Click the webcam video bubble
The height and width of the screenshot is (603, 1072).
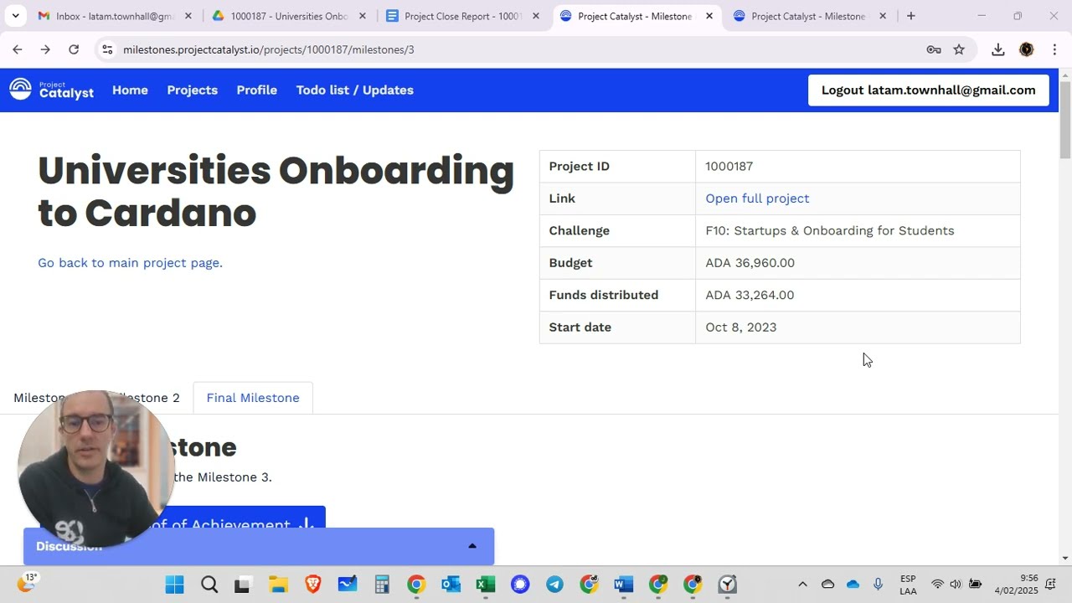[95, 468]
